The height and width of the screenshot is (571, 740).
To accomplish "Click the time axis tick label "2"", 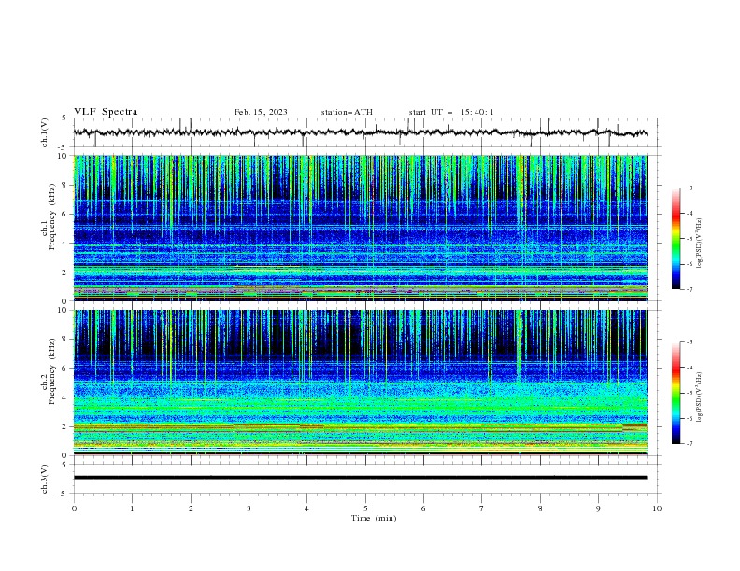I will coord(191,508).
